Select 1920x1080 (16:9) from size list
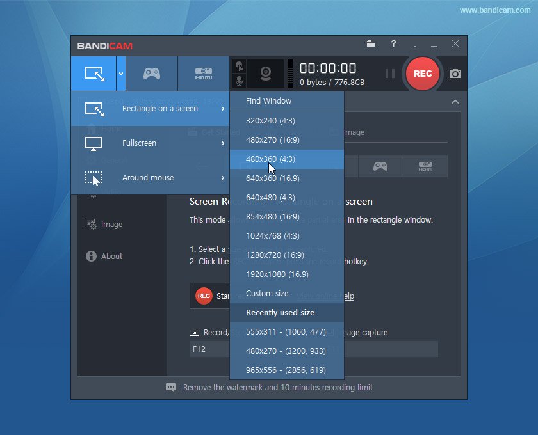This screenshot has height=435, width=538. point(277,274)
